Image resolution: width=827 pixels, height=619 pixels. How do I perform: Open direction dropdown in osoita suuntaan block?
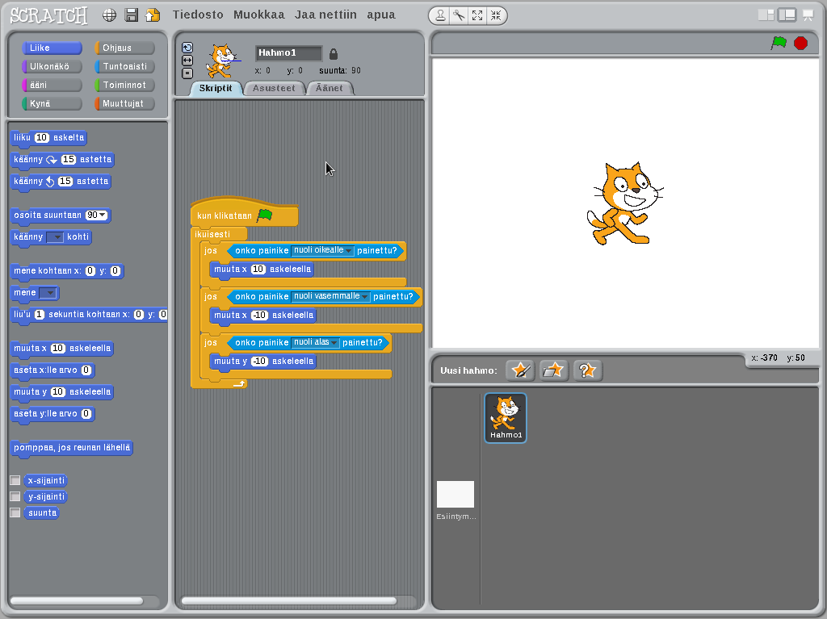coord(103,215)
